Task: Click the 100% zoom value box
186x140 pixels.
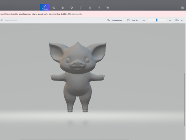Action: click(176, 20)
